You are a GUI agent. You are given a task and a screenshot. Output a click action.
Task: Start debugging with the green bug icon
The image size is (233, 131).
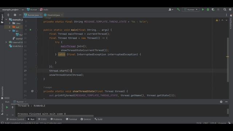[x=208, y=9]
